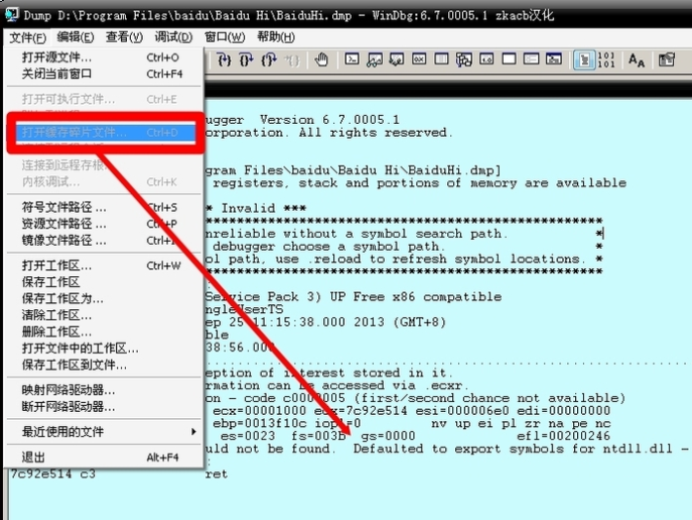Select 保存工作区为... menu entry

[x=62, y=298]
